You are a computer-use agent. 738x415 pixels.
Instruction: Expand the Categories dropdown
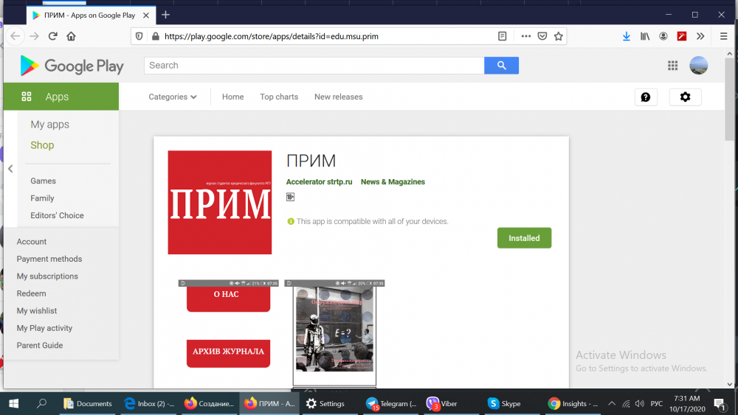[172, 97]
